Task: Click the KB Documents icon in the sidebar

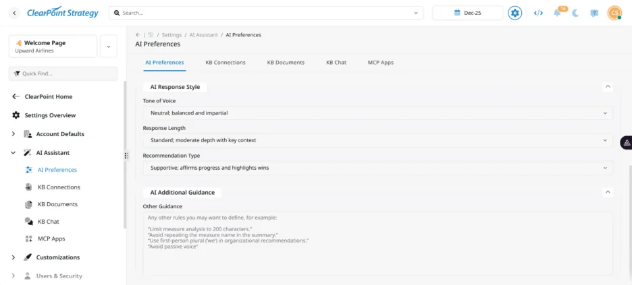Action: tap(28, 204)
